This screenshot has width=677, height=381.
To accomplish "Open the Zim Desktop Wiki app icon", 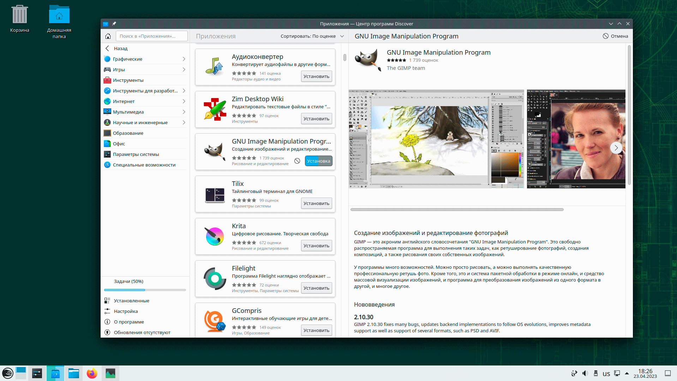I will (x=215, y=109).
